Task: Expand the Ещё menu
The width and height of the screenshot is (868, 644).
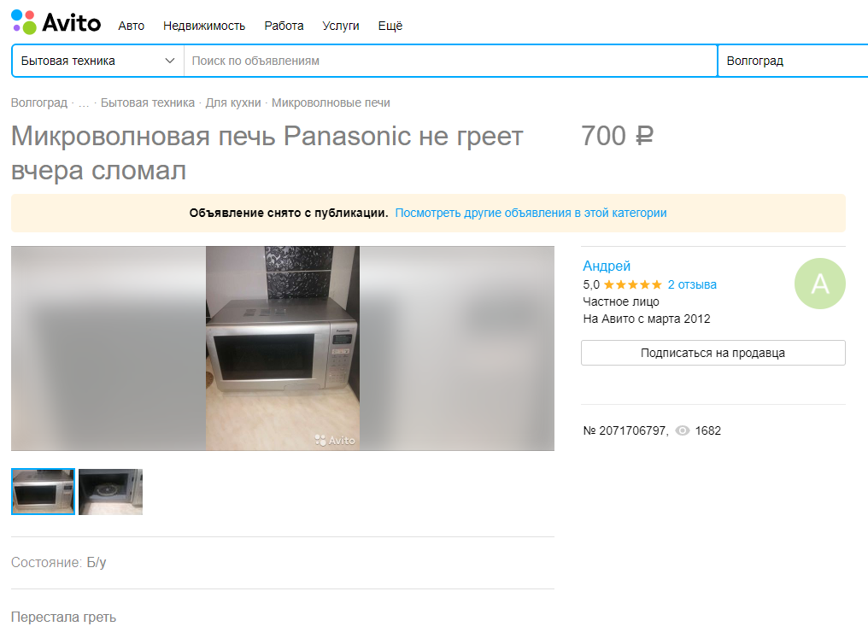Action: [x=390, y=26]
